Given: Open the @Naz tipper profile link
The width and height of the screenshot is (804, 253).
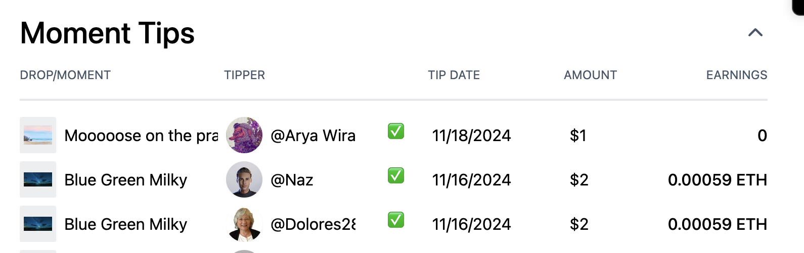Looking at the screenshot, I should [x=292, y=180].
